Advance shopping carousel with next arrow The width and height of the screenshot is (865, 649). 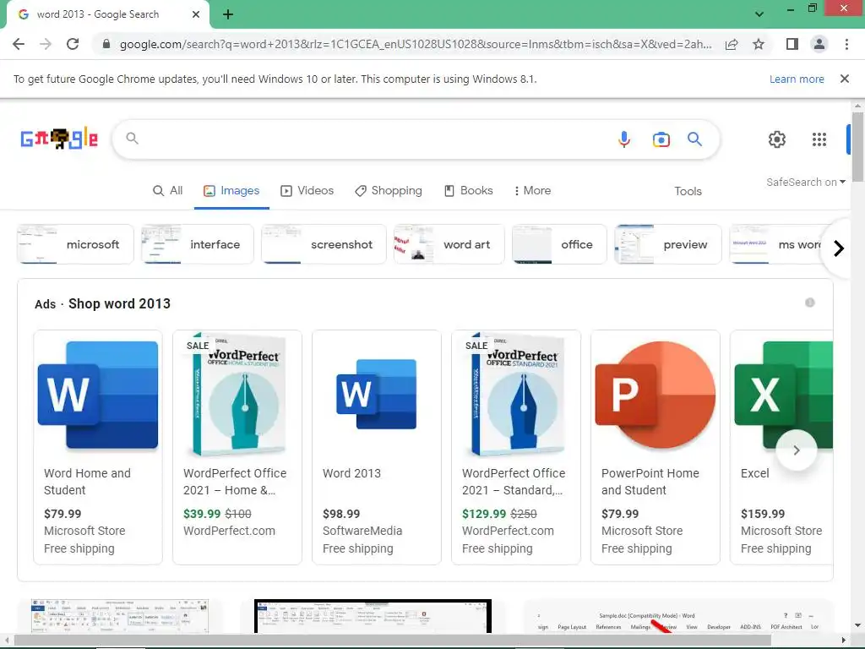[x=796, y=450]
